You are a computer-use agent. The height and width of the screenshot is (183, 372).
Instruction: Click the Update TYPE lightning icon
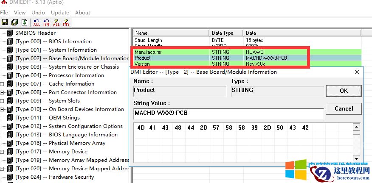(66, 22)
